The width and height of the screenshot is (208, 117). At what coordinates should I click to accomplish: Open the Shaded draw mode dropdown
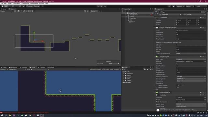click(6, 11)
